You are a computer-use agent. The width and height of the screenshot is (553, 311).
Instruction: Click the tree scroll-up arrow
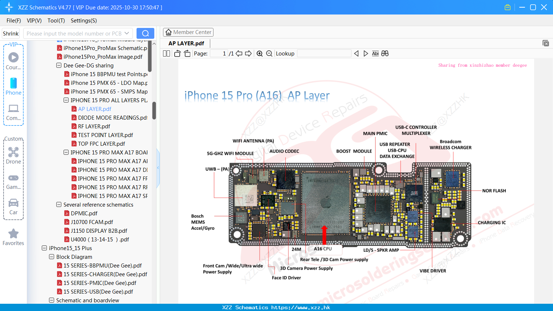tap(154, 43)
